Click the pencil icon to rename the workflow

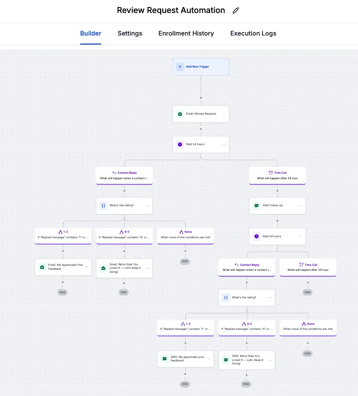click(236, 11)
